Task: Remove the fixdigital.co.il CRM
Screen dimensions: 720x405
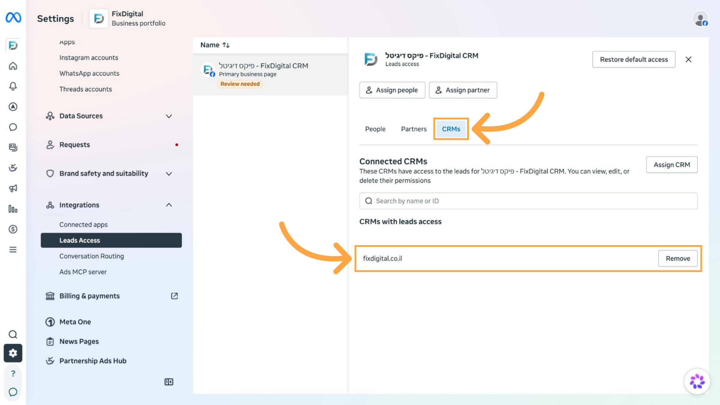Action: tap(678, 259)
